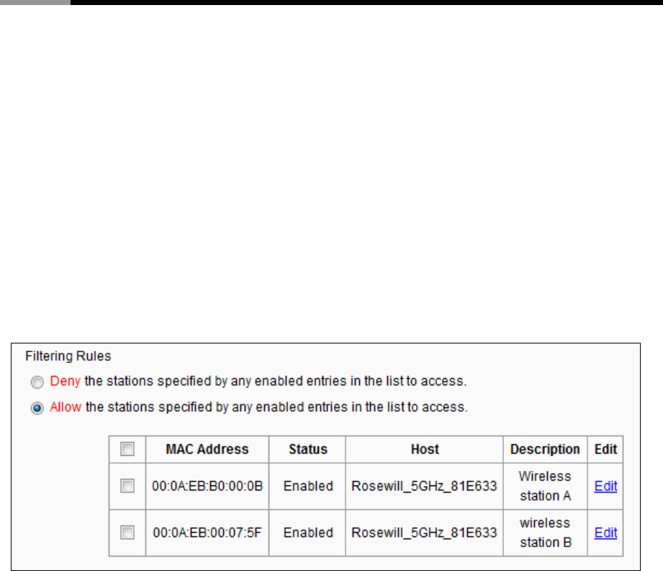Click Enabled status of station A row
This screenshot has height=571, width=663.
[x=308, y=487]
